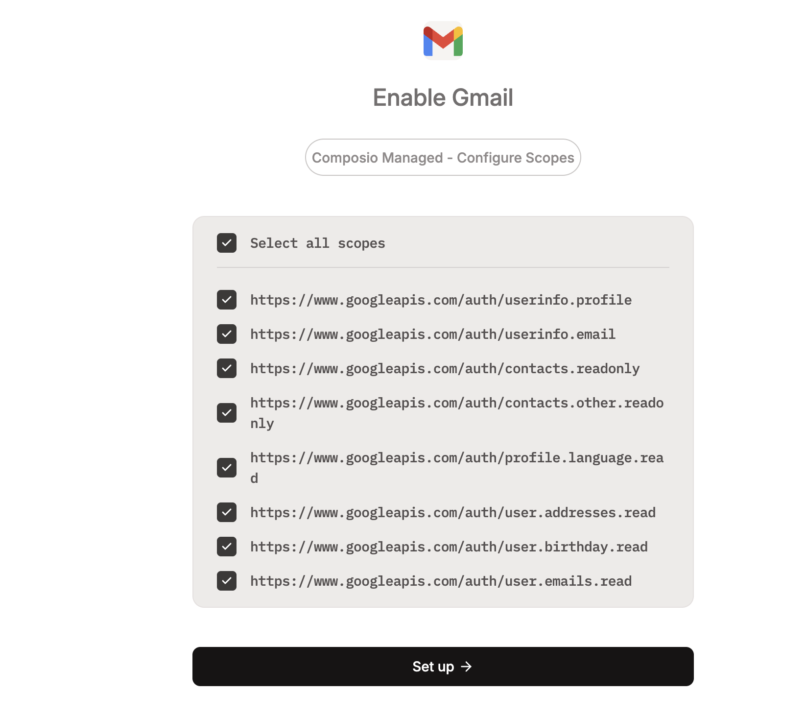Toggle the user.addresses.read scope checkbox

tap(227, 512)
